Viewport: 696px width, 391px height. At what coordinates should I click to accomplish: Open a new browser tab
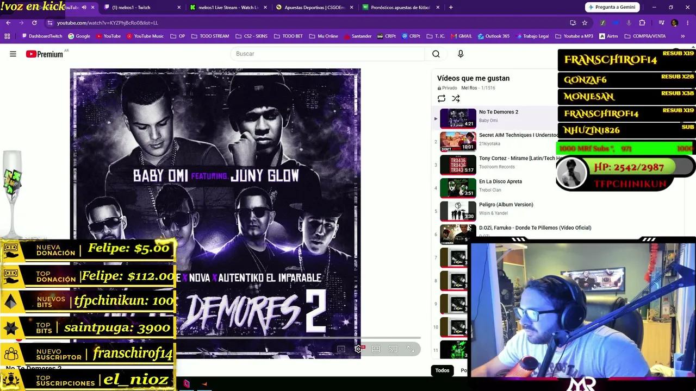[x=451, y=8]
